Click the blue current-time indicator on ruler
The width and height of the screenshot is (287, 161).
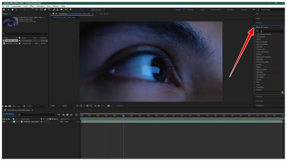coord(123,115)
